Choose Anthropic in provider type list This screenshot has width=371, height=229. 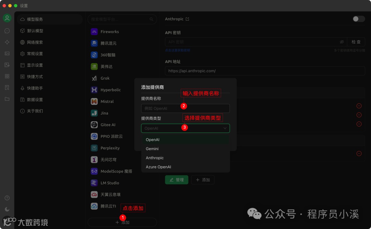pyautogui.click(x=185, y=158)
